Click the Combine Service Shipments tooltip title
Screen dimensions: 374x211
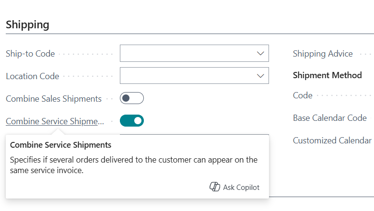click(x=60, y=145)
